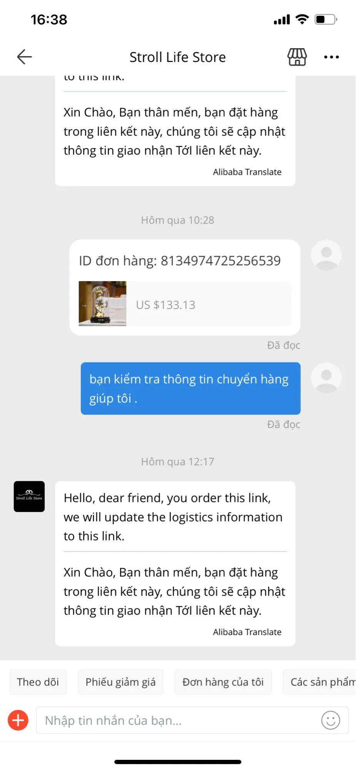The height and width of the screenshot is (771, 356).
Task: Tap the red plus attachment icon
Action: click(x=18, y=720)
